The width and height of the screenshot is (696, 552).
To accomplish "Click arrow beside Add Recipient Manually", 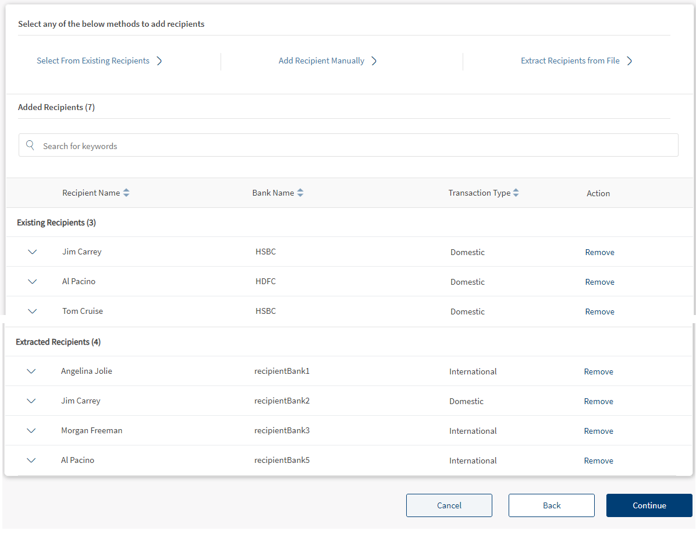I will pos(374,61).
